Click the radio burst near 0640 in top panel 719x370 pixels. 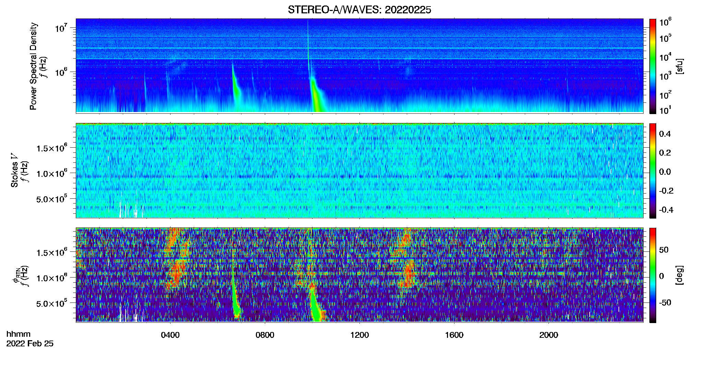[236, 87]
